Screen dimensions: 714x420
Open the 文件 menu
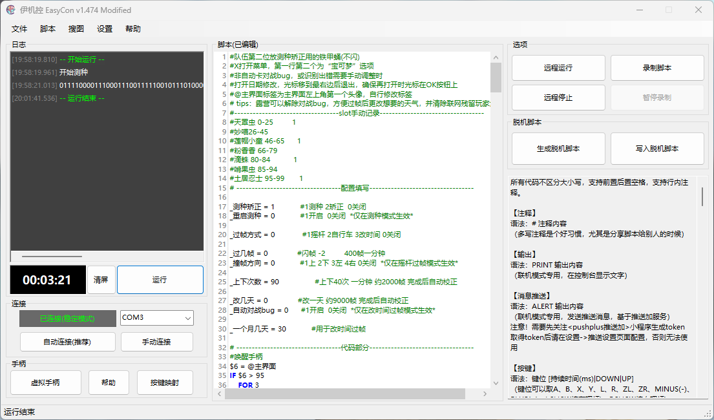point(19,29)
